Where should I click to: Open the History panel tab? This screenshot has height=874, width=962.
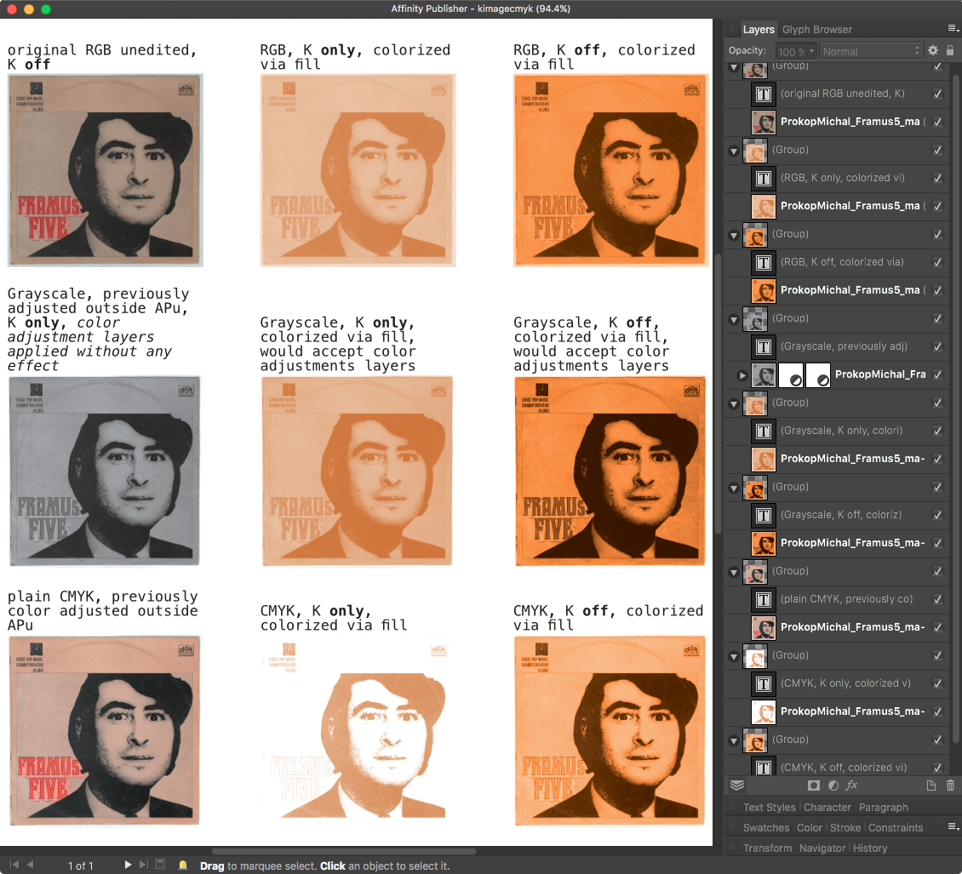(870, 848)
